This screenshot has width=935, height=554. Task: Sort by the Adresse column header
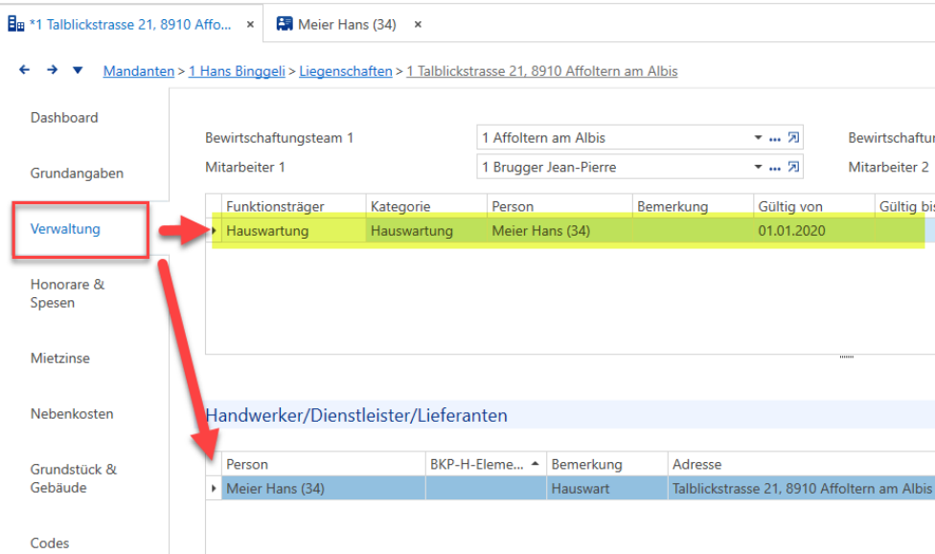[802, 464]
